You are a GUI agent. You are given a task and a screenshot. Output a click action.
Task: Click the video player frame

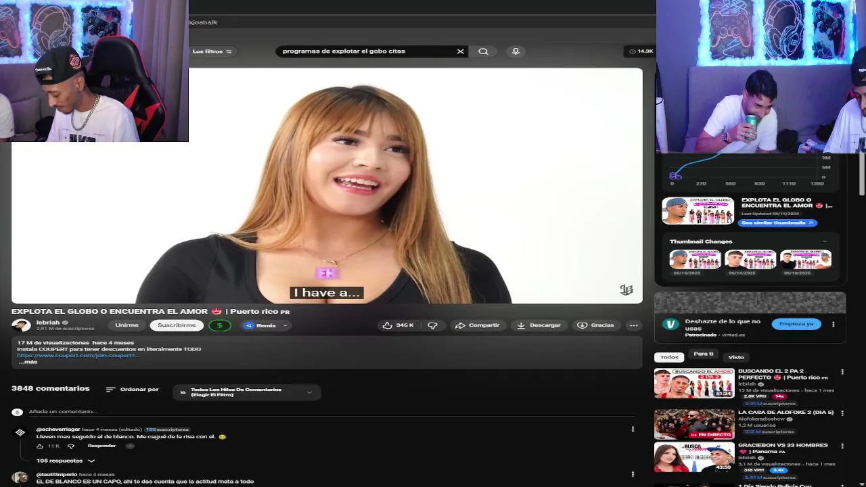(327, 185)
